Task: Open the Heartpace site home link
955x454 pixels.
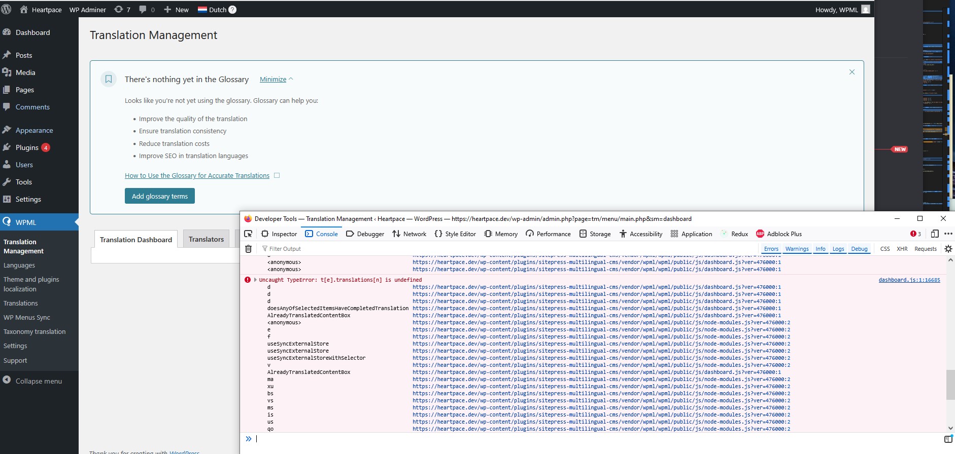Action: pyautogui.click(x=41, y=10)
